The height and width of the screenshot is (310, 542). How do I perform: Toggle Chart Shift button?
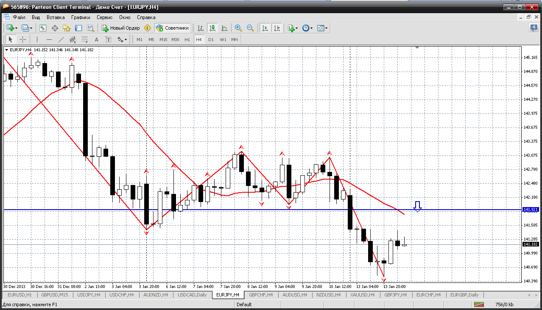[277, 28]
